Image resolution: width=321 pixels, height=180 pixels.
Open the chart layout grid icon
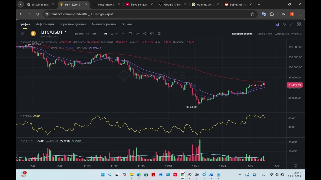[x=299, y=24]
